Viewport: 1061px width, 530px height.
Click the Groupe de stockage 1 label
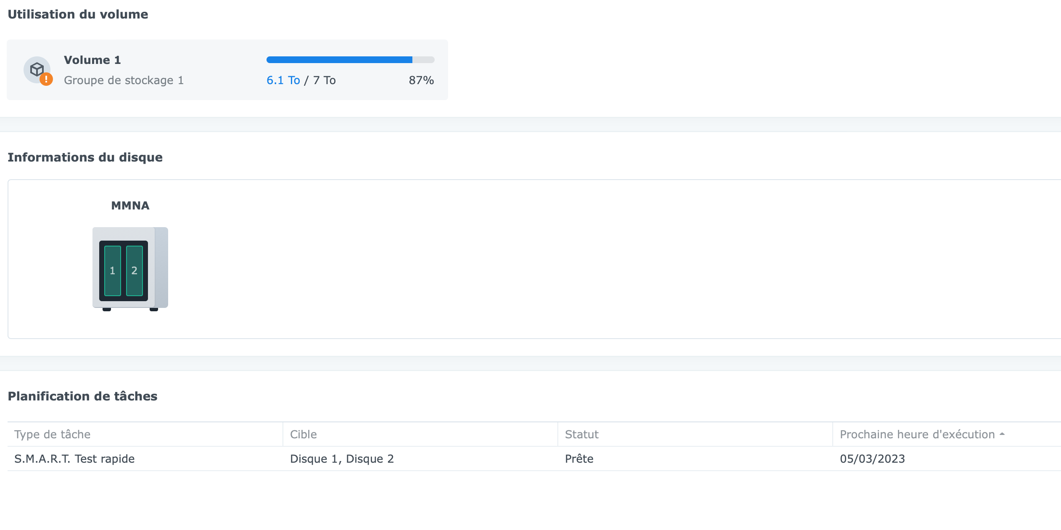coord(124,80)
